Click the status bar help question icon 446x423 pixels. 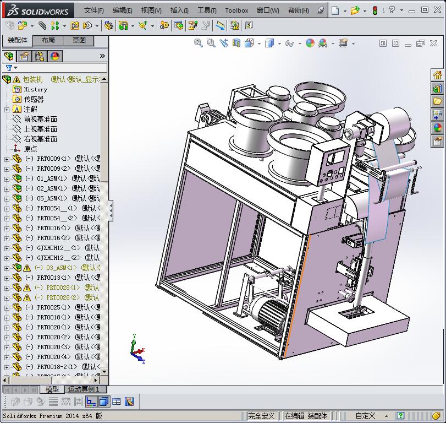coord(400,416)
